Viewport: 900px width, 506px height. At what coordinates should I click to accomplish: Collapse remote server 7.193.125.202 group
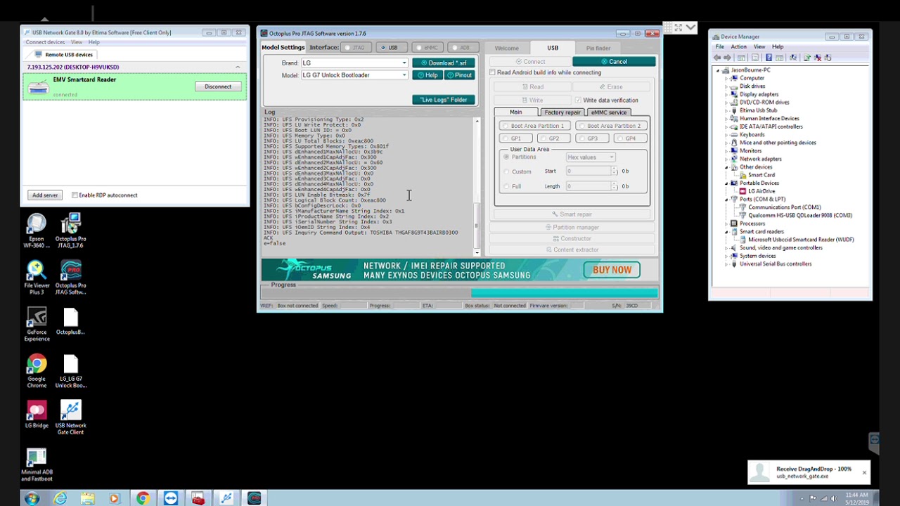pos(238,67)
